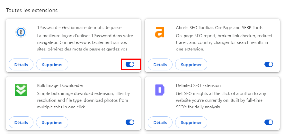Show Détails for Bulk Image Downloader

pyautogui.click(x=21, y=122)
